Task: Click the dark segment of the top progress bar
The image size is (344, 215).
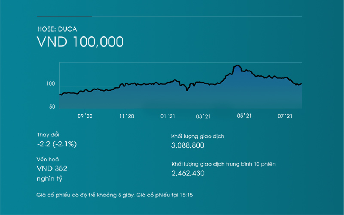Action: click(x=64, y=16)
